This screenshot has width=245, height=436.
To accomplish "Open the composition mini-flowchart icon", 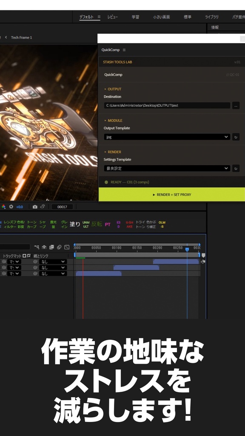I will (x=37, y=247).
